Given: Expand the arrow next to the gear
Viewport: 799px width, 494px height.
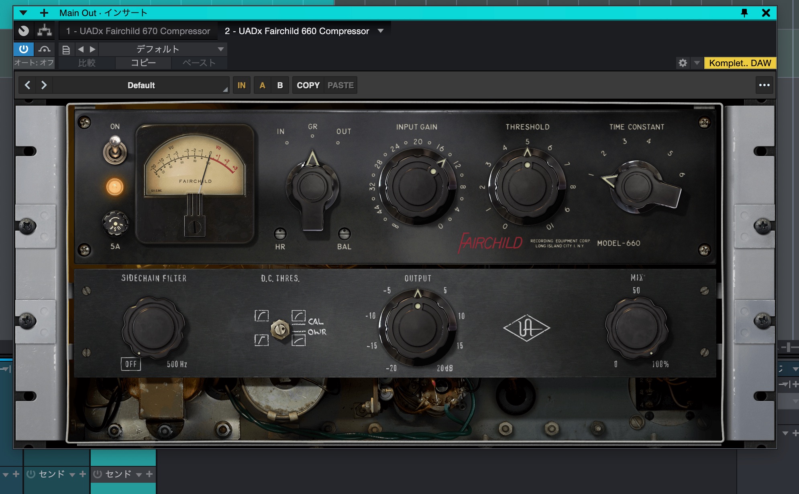Looking at the screenshot, I should pos(697,63).
